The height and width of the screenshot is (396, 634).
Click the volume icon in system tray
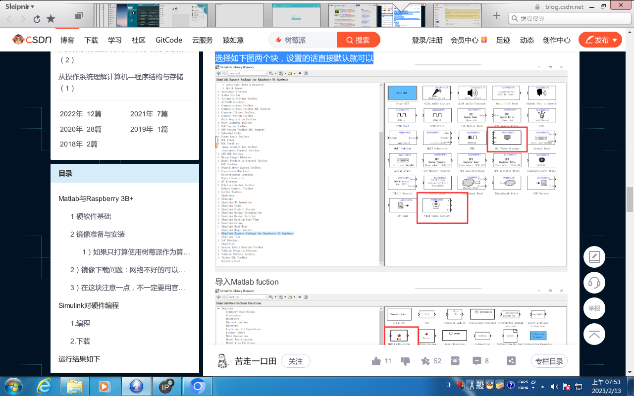555,386
